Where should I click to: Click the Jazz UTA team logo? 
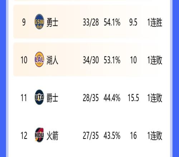click(x=39, y=97)
